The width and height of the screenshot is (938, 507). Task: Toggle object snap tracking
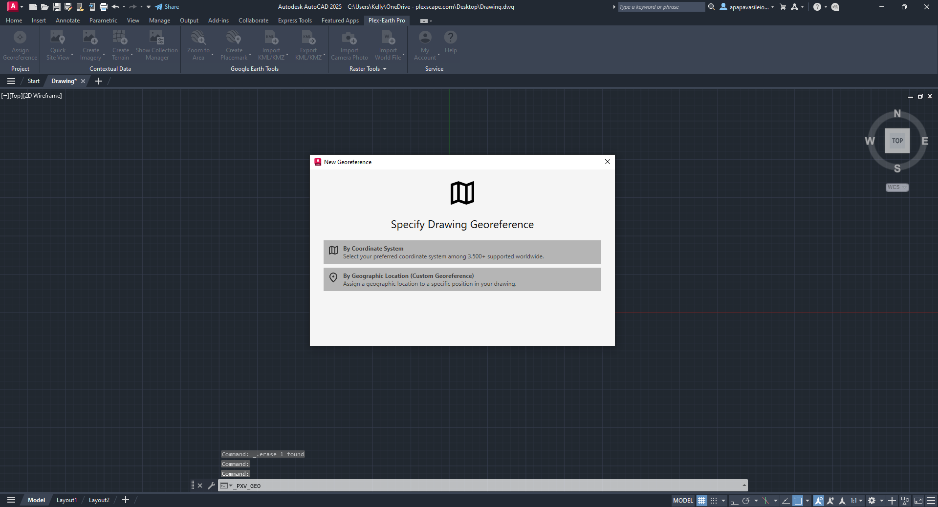(x=785, y=500)
